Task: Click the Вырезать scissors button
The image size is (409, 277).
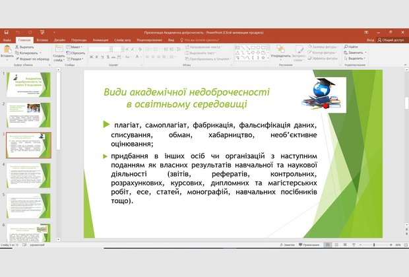Action: (24, 47)
